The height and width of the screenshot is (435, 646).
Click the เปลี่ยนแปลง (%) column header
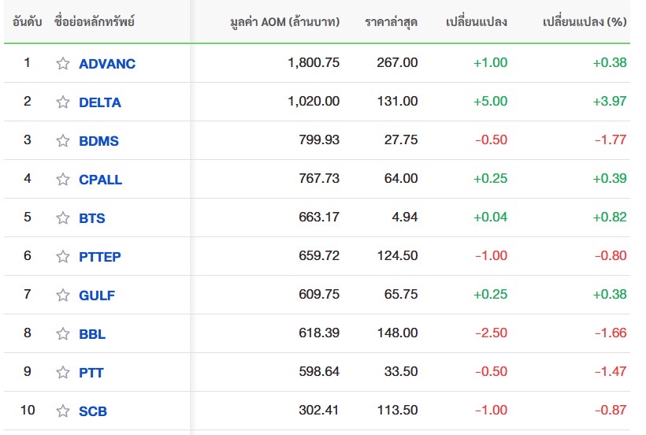click(585, 21)
